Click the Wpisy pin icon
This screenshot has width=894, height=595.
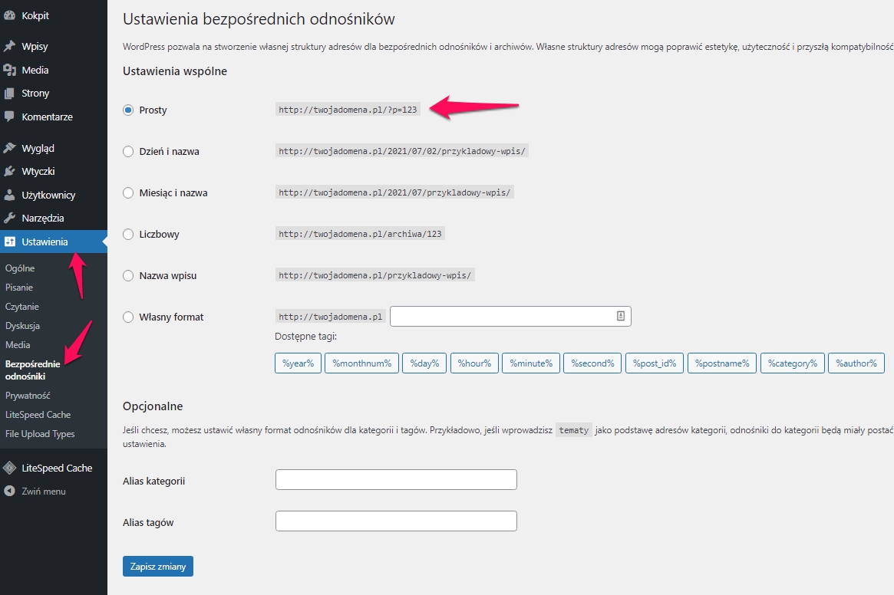(x=9, y=46)
